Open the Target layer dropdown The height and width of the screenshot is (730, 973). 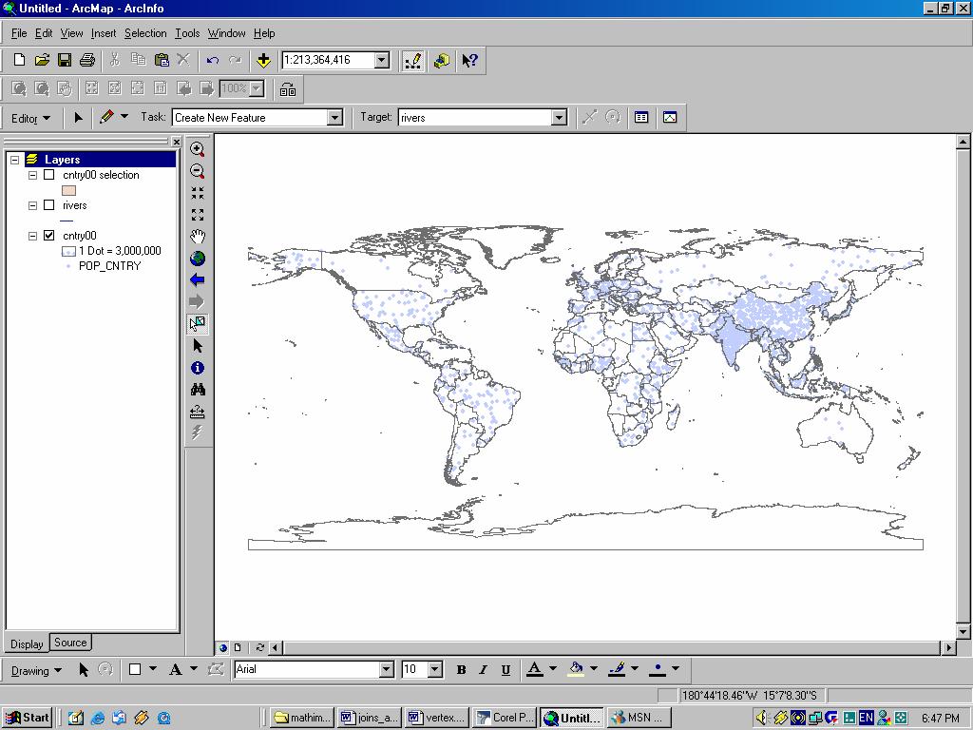[x=559, y=117]
